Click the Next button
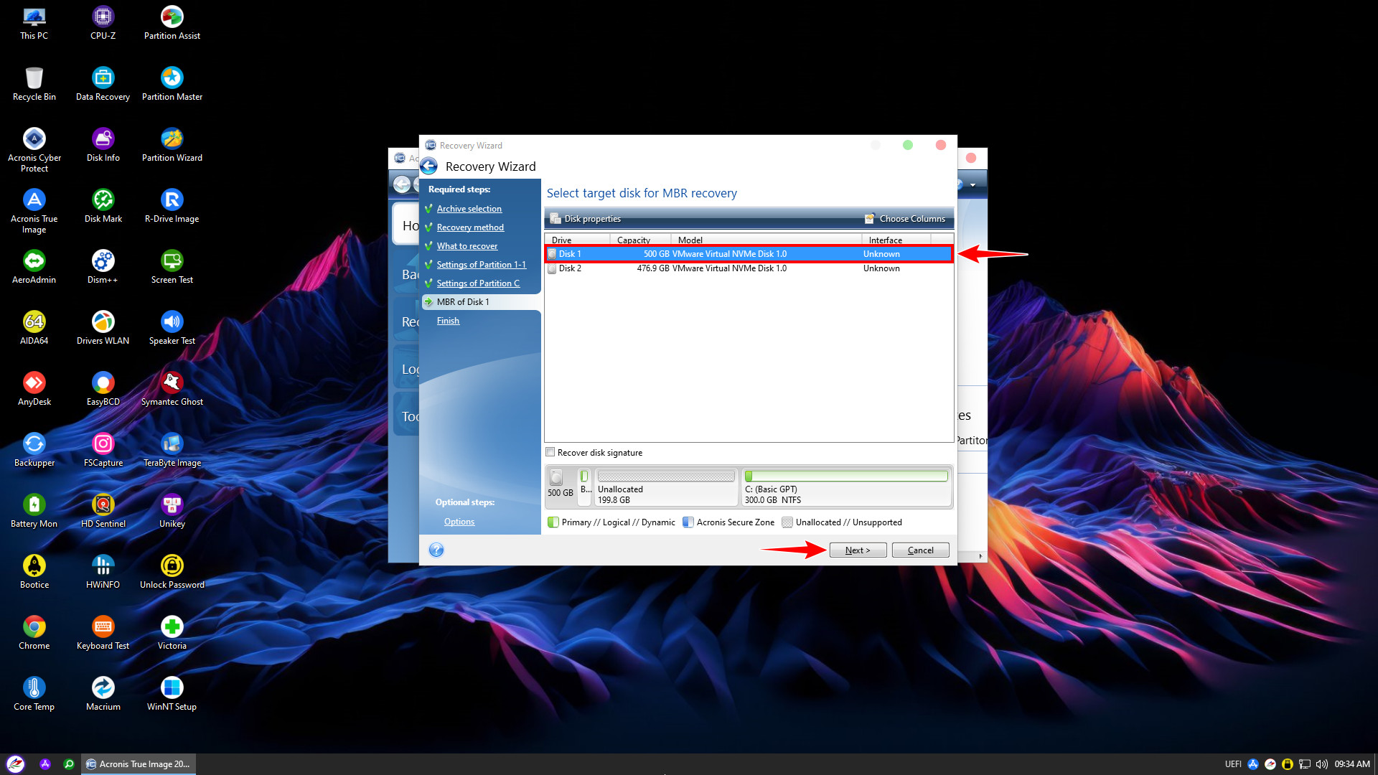Screen dimensions: 1378x775 [x=857, y=550]
